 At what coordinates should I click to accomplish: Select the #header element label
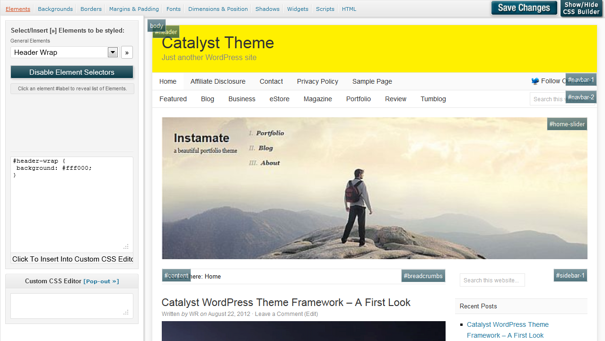166,32
